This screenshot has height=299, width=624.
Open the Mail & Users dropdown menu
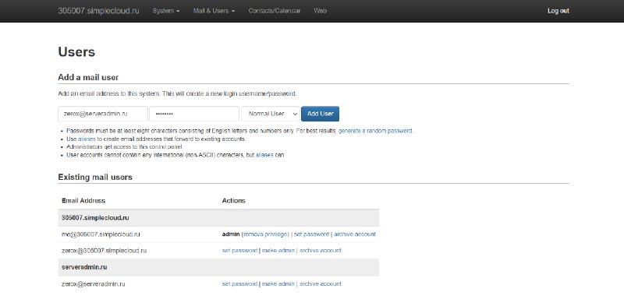(x=214, y=11)
